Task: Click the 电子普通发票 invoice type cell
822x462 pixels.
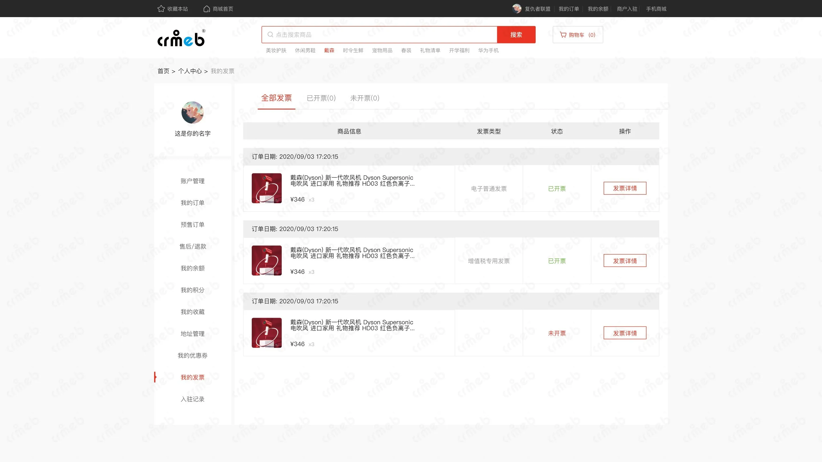Action: point(489,189)
